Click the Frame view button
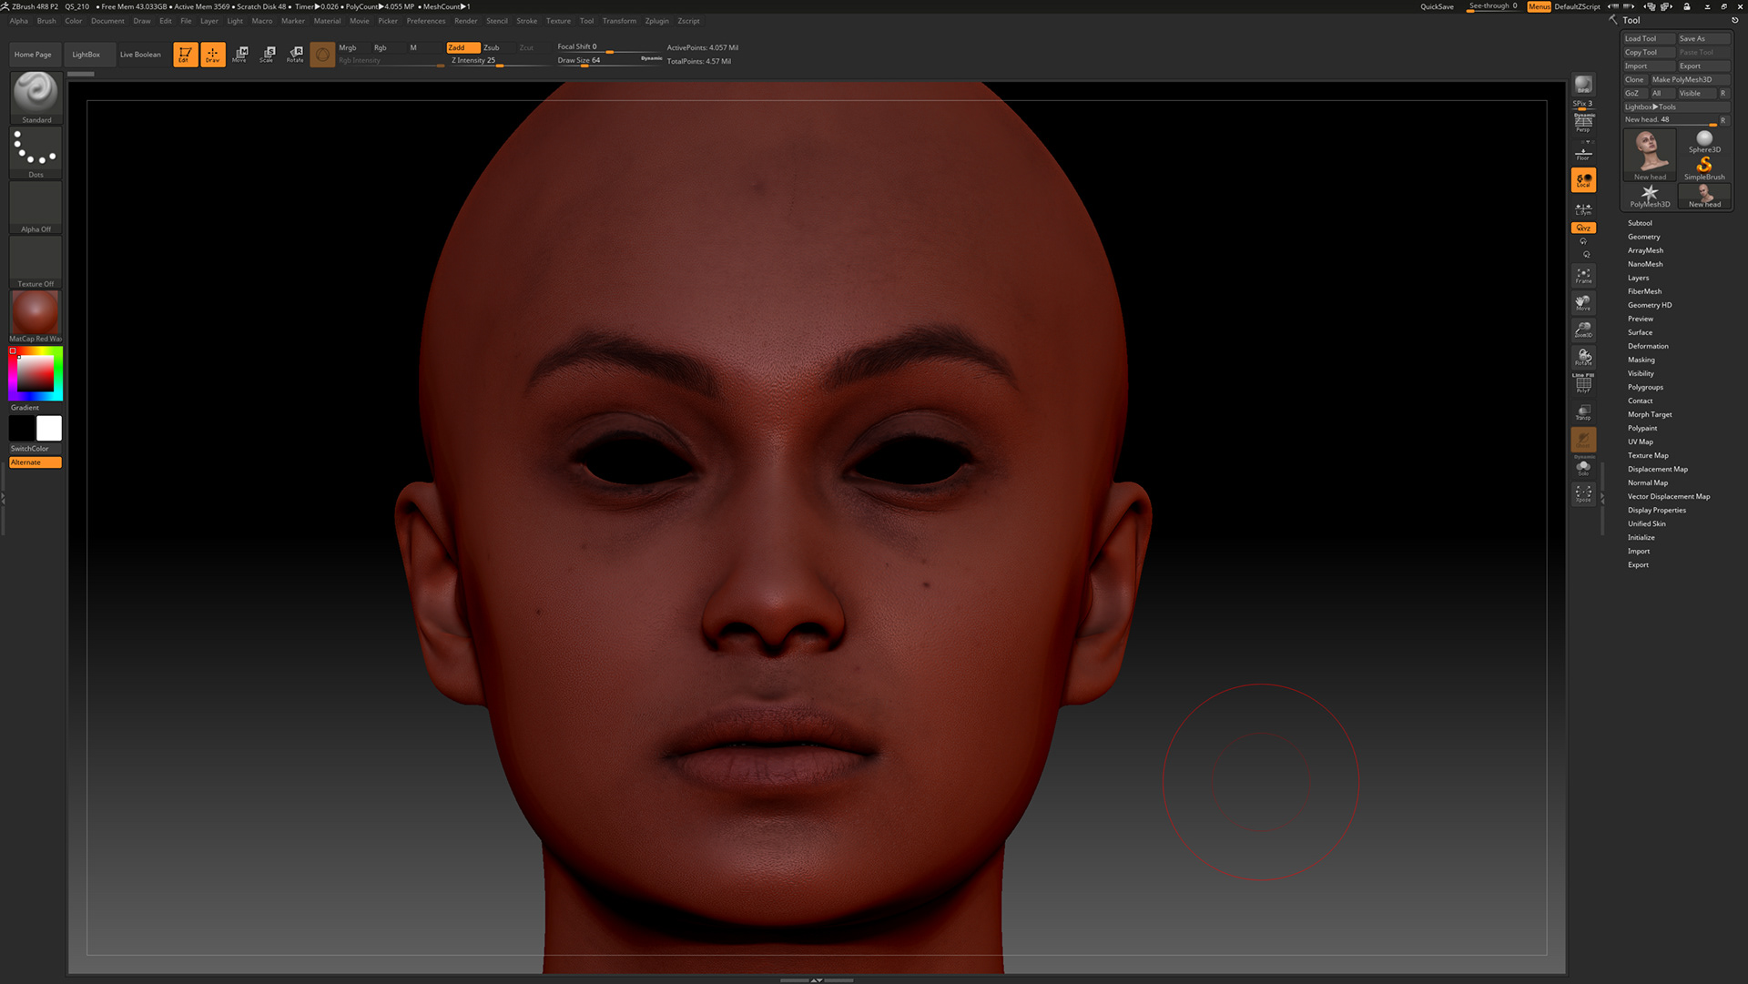This screenshot has width=1748, height=984. pos(1583,275)
